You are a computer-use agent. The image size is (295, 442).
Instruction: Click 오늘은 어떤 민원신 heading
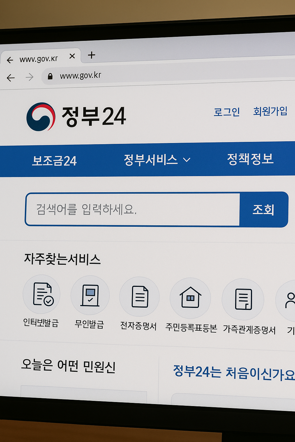(68, 366)
